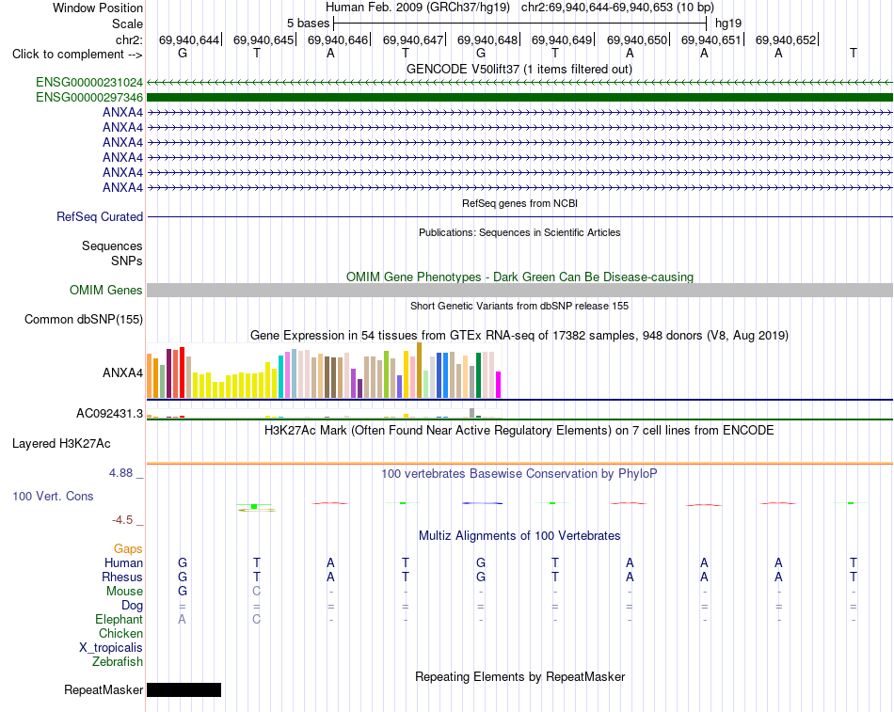Open the RefSeq Curated track label
Screen dimensions: 894x712
pos(100,216)
